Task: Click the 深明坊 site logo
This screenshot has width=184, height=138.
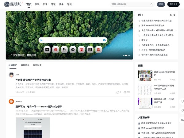Action: pos(14,4)
